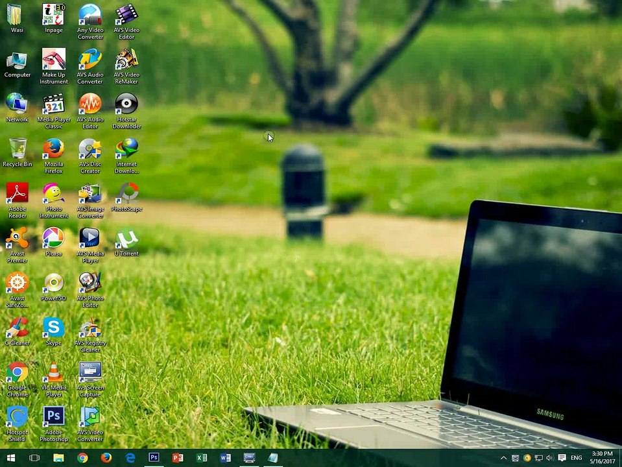
Task: Launch AVS Registry Cleaner
Action: (x=90, y=335)
